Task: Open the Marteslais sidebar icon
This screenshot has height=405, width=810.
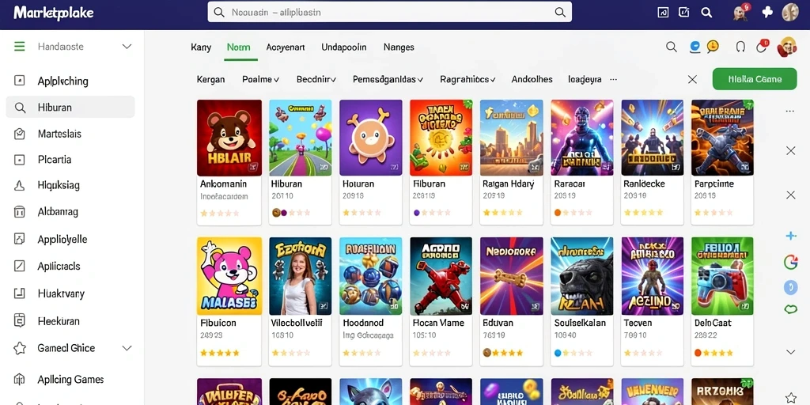Action: point(20,134)
